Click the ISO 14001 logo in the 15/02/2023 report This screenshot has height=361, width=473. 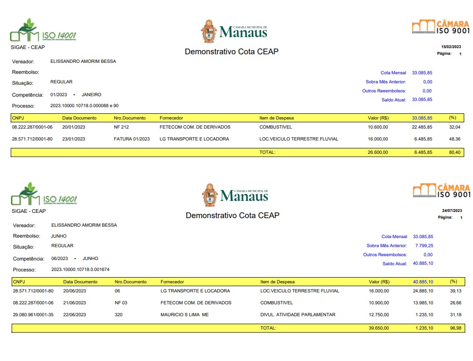(x=43, y=30)
